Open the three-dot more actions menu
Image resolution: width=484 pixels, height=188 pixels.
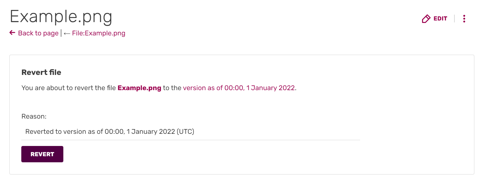pyautogui.click(x=464, y=19)
